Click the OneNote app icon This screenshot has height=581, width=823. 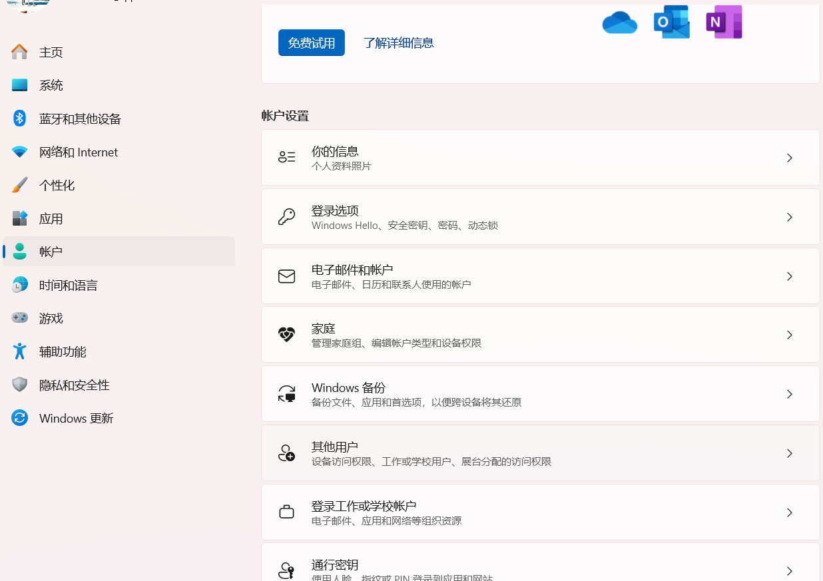point(724,22)
